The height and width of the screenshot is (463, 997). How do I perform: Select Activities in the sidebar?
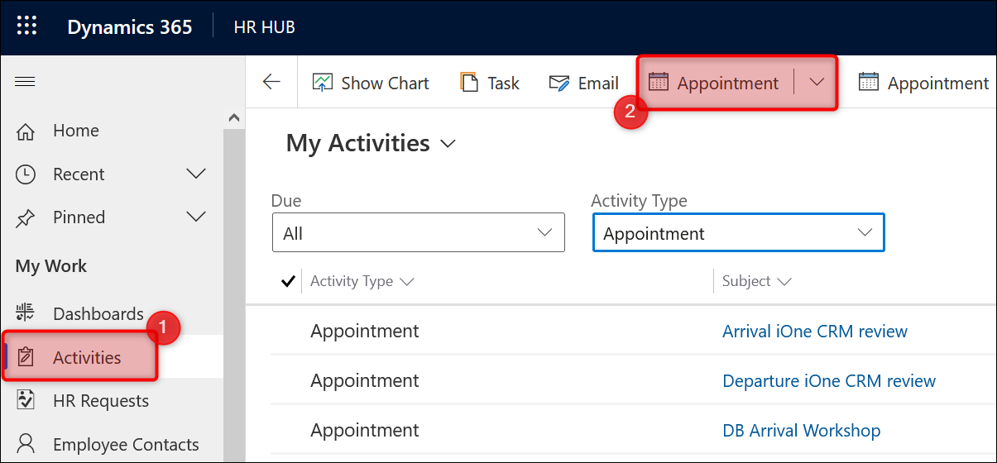point(86,358)
